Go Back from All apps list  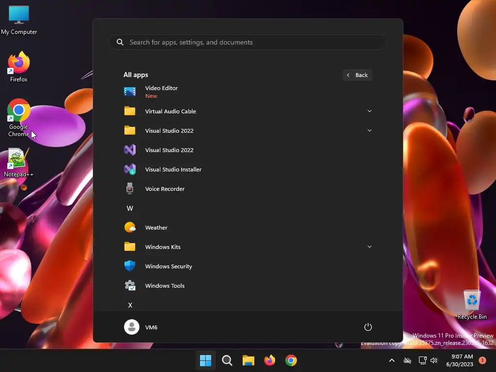[x=357, y=75]
